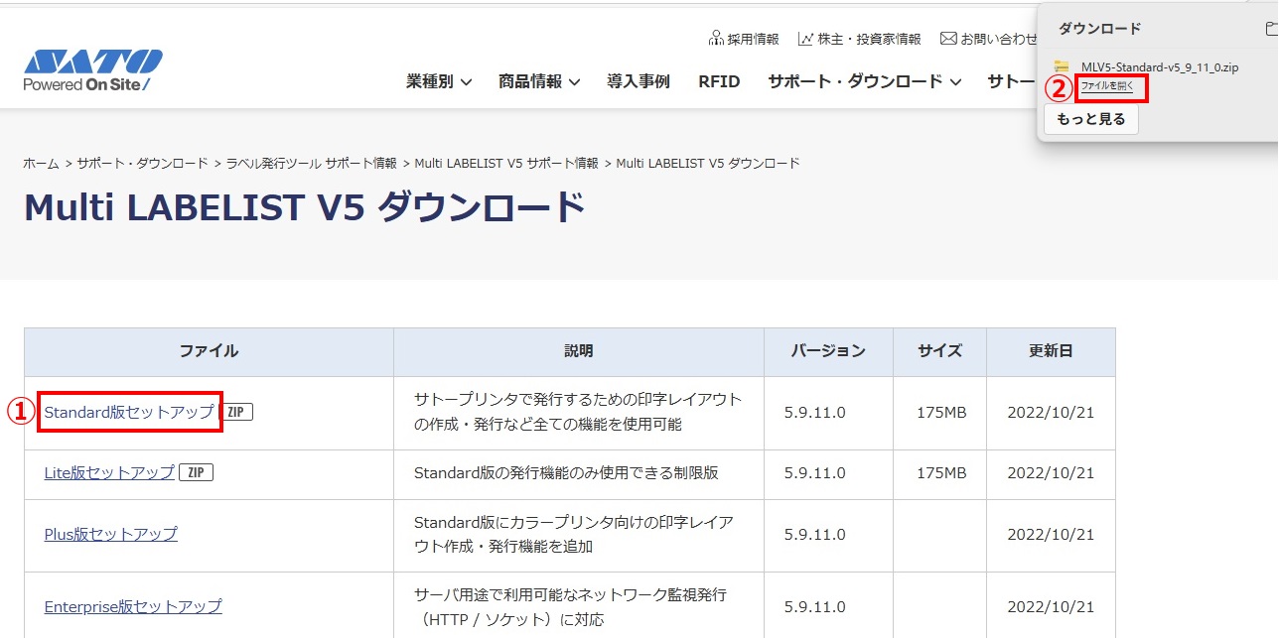Click the 175MB size in the Standard版 row
The image size is (1279, 638).
(x=941, y=412)
